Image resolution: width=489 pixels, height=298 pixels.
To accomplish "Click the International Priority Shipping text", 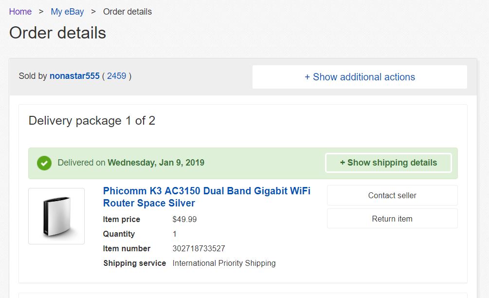I will pyautogui.click(x=224, y=263).
